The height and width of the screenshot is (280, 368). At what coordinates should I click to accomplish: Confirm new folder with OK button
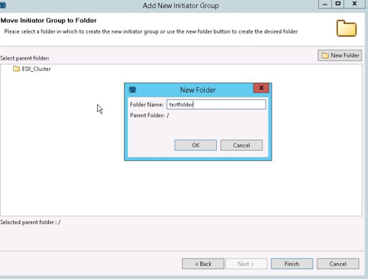pos(196,145)
